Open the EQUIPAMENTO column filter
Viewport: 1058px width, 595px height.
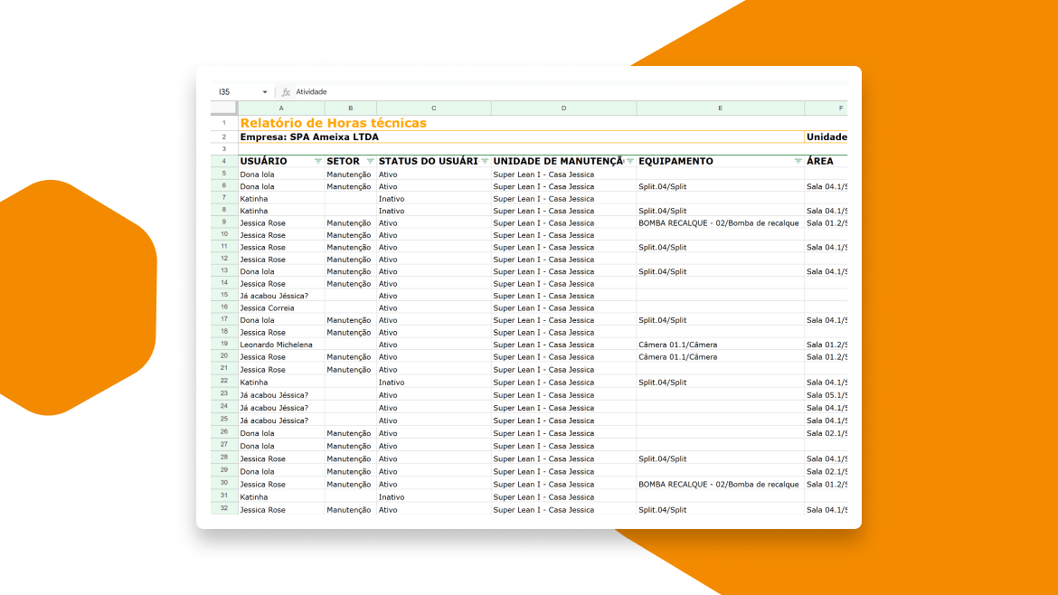pyautogui.click(x=798, y=161)
